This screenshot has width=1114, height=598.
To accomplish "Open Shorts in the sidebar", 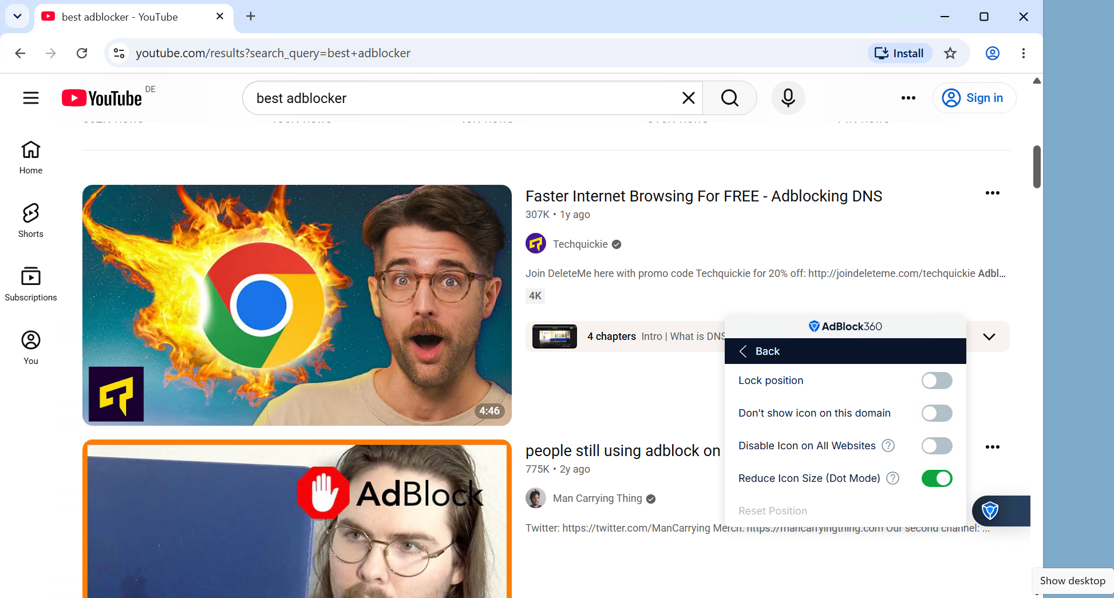I will point(31,221).
